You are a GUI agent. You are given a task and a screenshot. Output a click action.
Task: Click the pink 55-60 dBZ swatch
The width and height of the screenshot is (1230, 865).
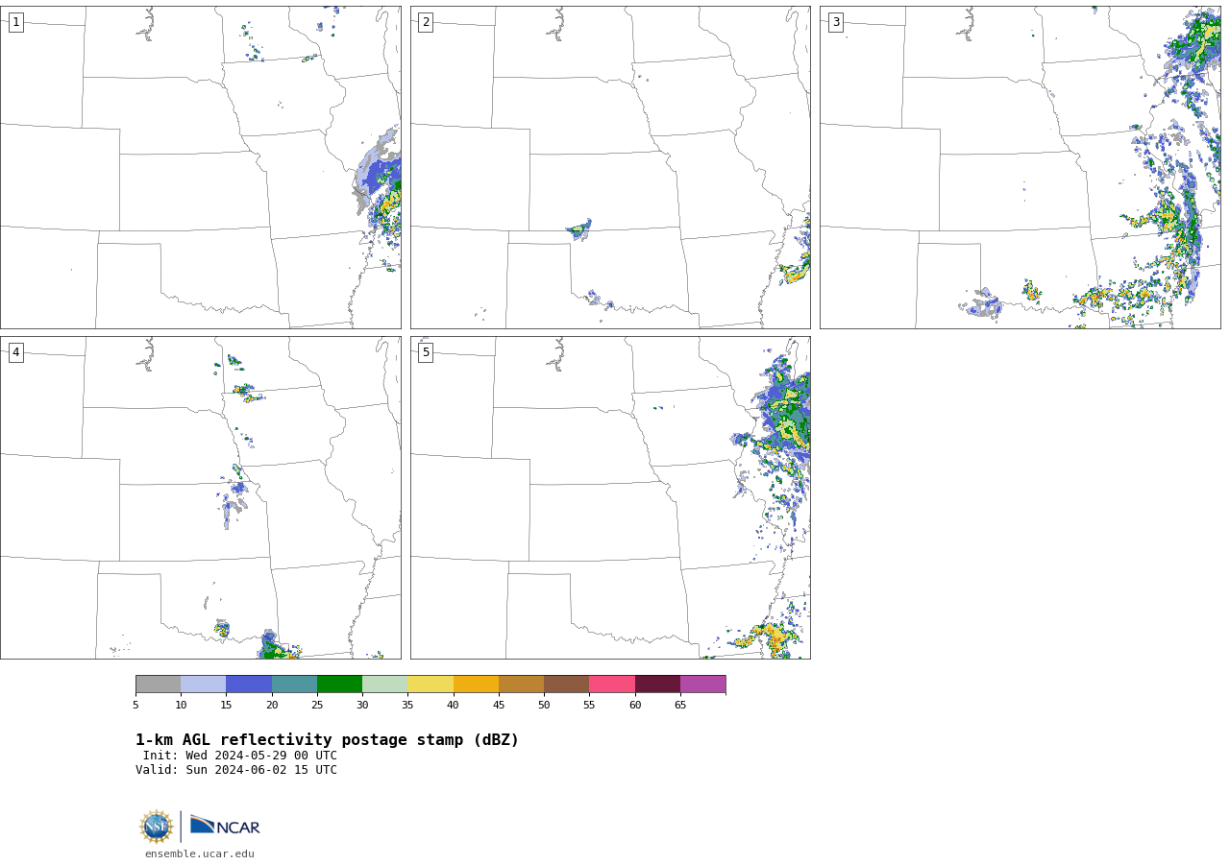(612, 685)
